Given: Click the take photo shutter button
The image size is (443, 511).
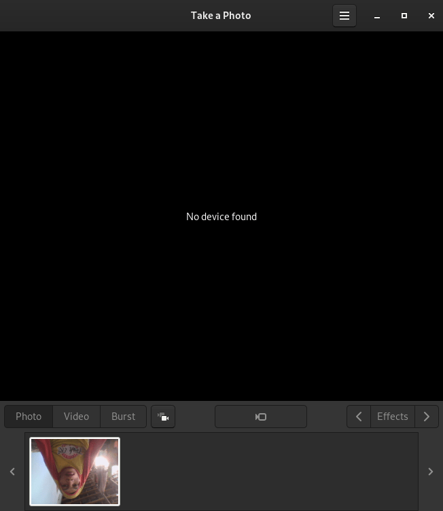Looking at the screenshot, I should (261, 417).
